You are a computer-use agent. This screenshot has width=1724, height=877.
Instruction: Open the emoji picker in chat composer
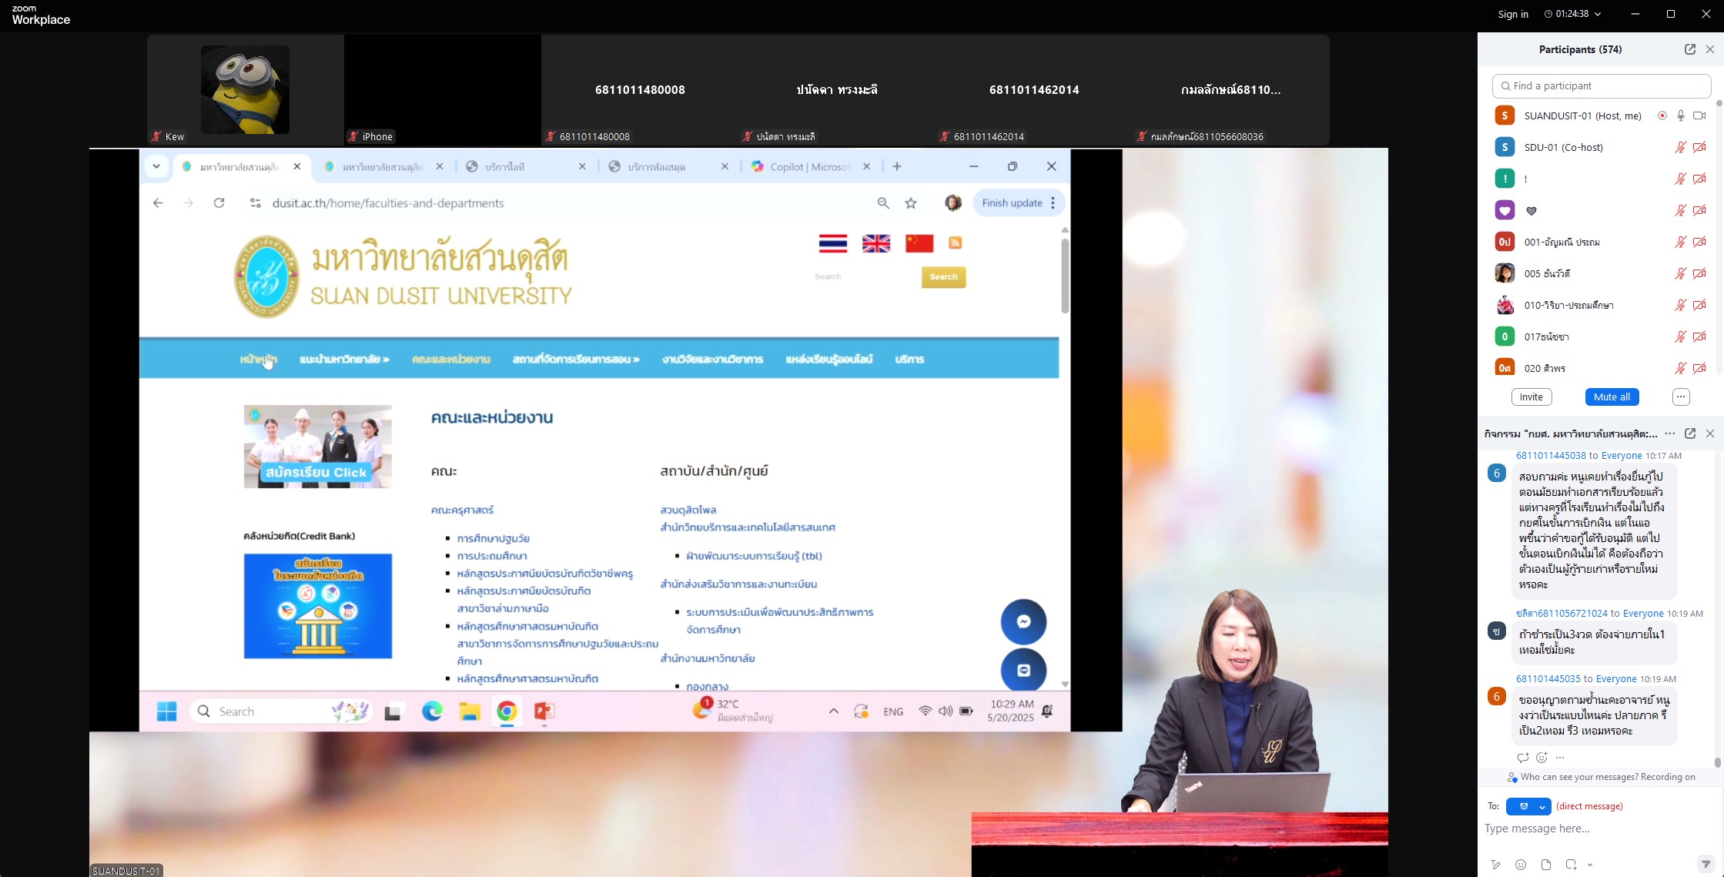pos(1521,865)
